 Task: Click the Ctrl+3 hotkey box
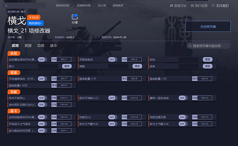(205, 98)
